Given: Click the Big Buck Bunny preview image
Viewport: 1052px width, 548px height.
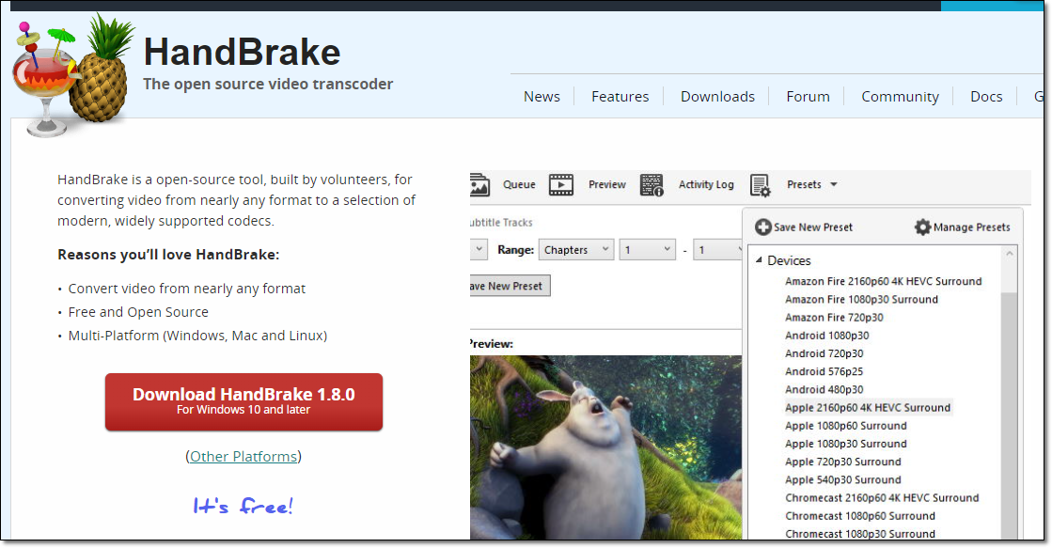Looking at the screenshot, I should 605,447.
